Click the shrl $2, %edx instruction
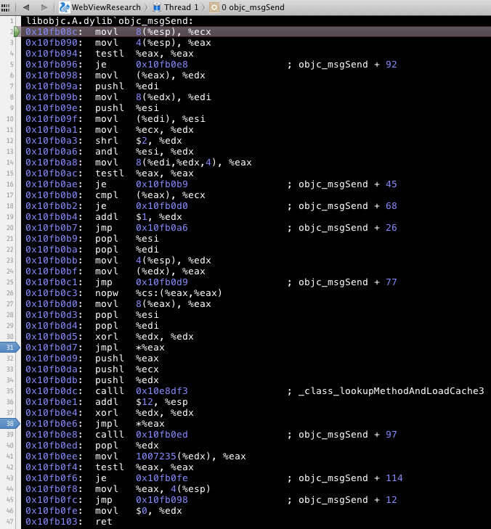The image size is (491, 529). 139,141
